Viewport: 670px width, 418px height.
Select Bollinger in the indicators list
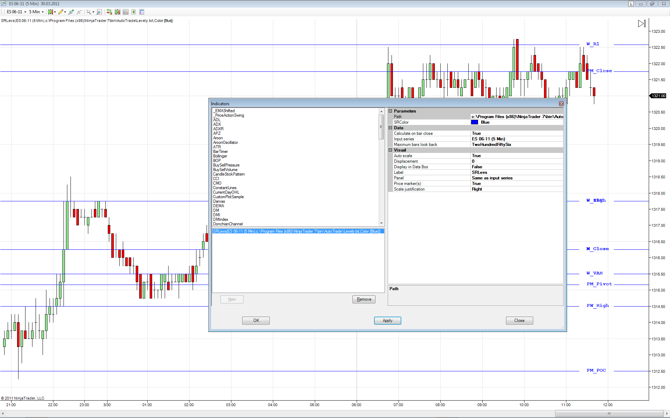220,156
